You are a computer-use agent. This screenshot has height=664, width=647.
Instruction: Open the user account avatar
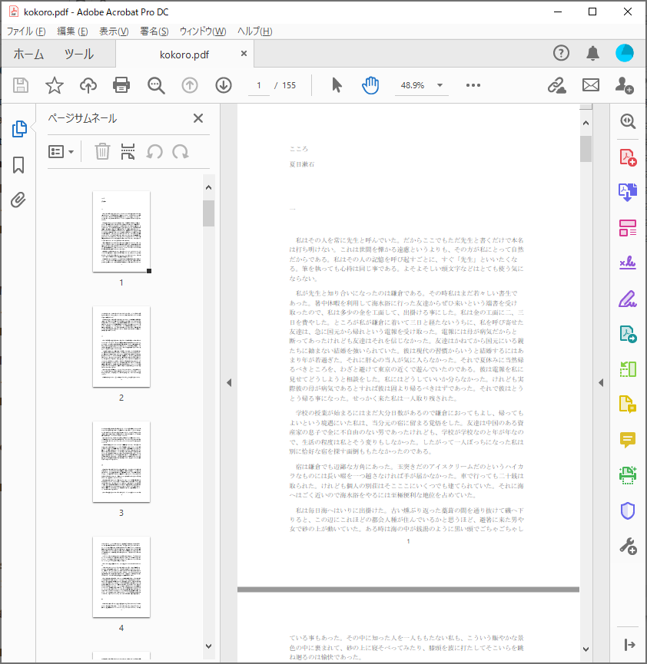point(625,54)
